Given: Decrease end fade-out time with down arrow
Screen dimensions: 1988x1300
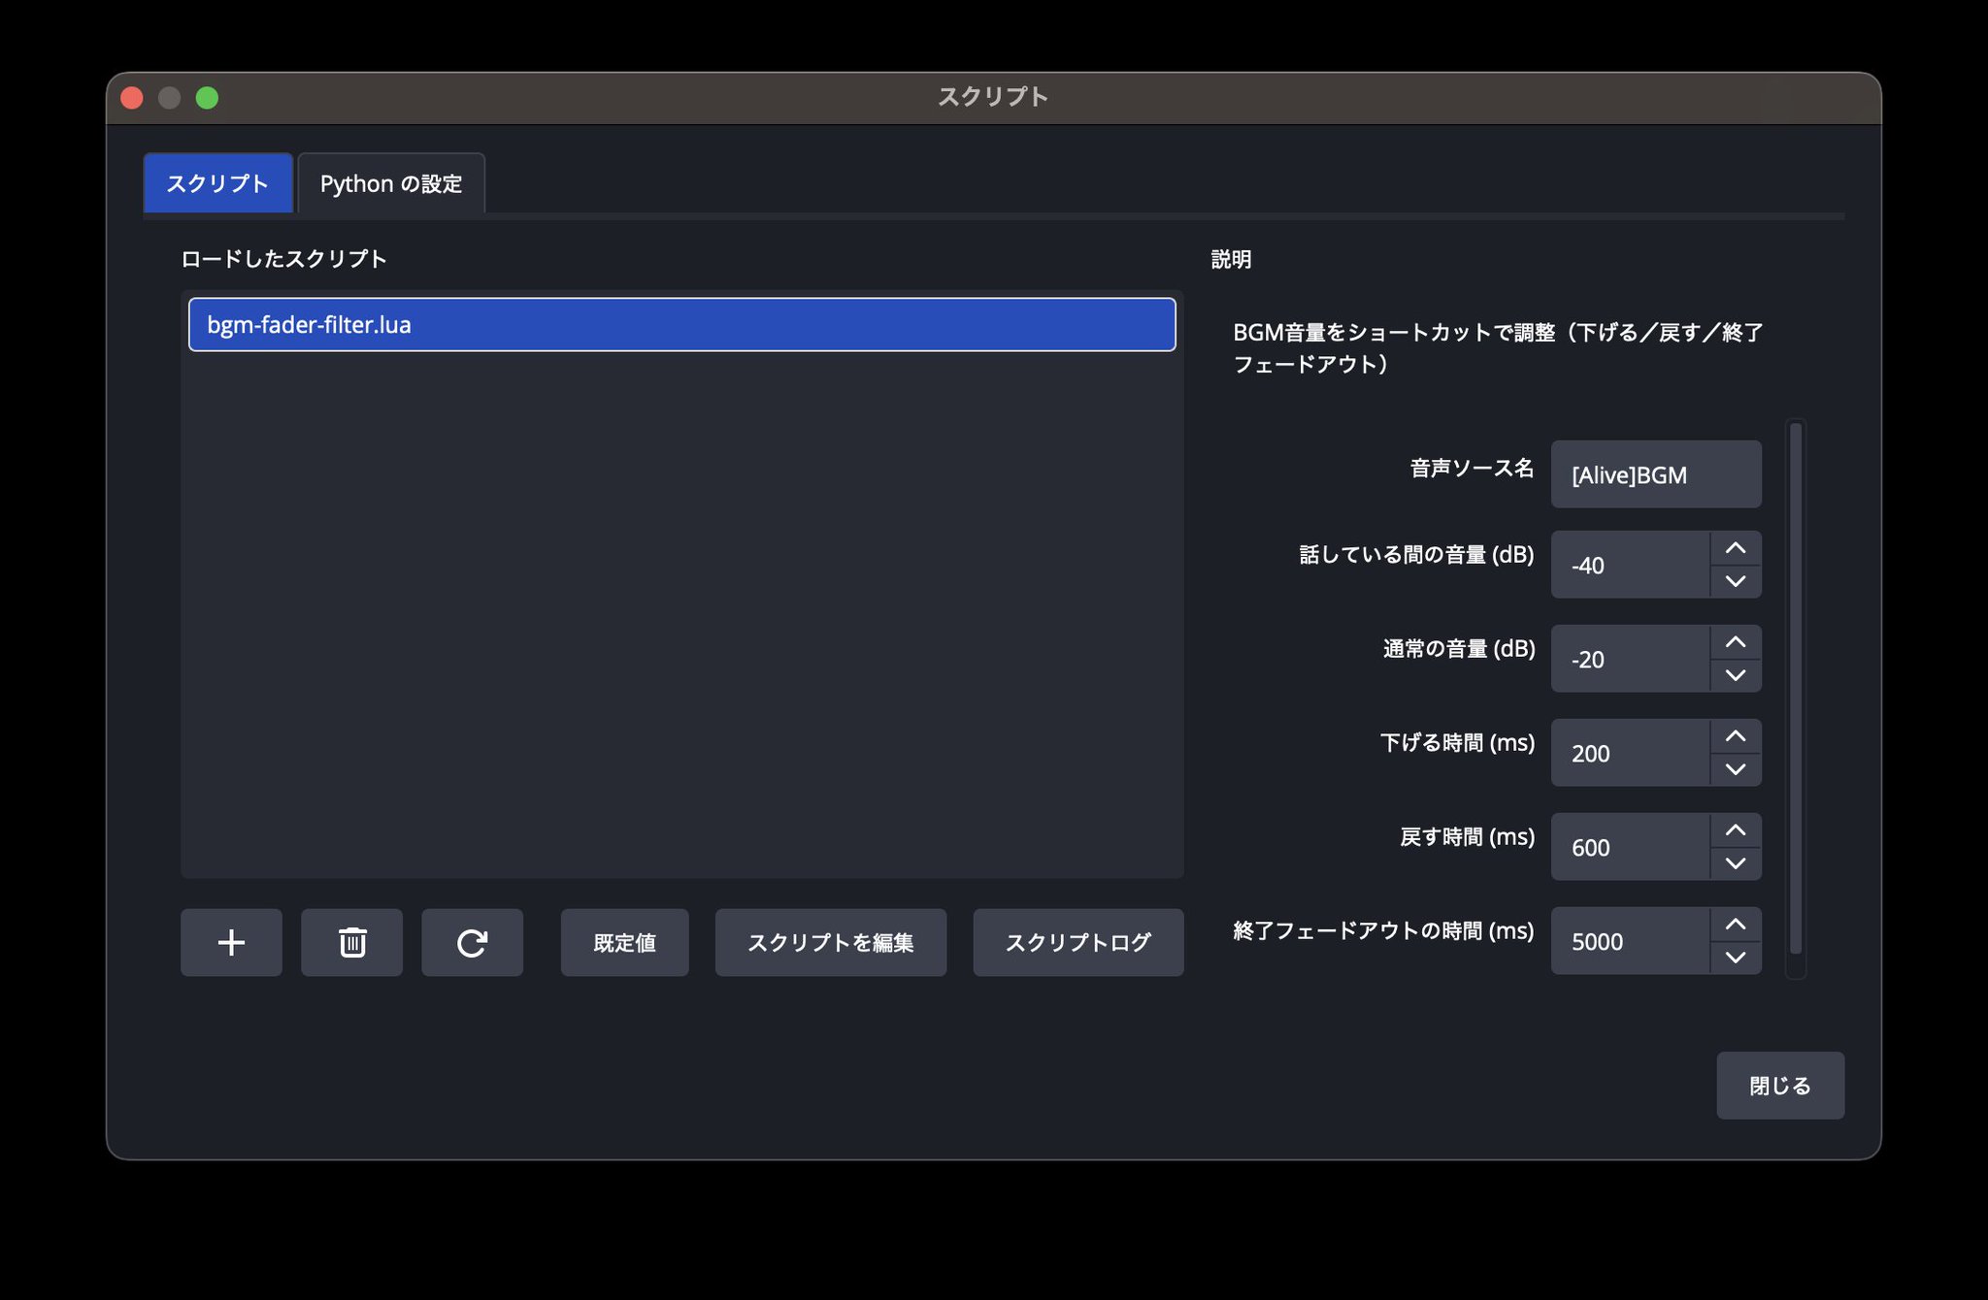Looking at the screenshot, I should (1736, 958).
